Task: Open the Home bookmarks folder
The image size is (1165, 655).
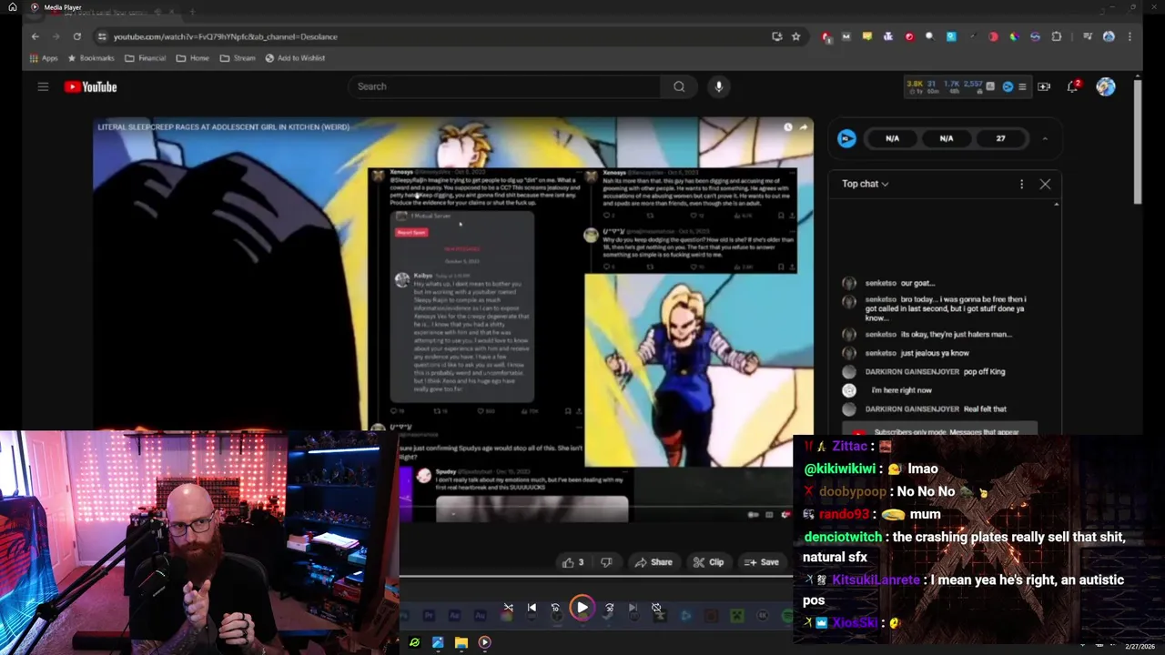Action: point(193,58)
